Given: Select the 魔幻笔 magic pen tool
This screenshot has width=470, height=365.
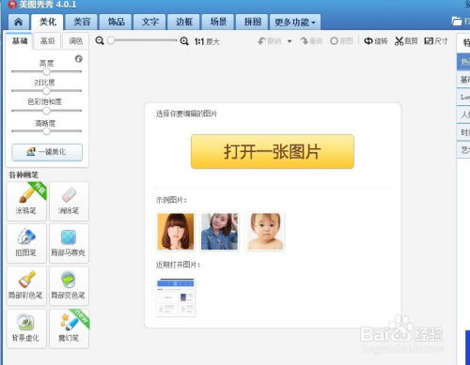Looking at the screenshot, I should pyautogui.click(x=69, y=328).
